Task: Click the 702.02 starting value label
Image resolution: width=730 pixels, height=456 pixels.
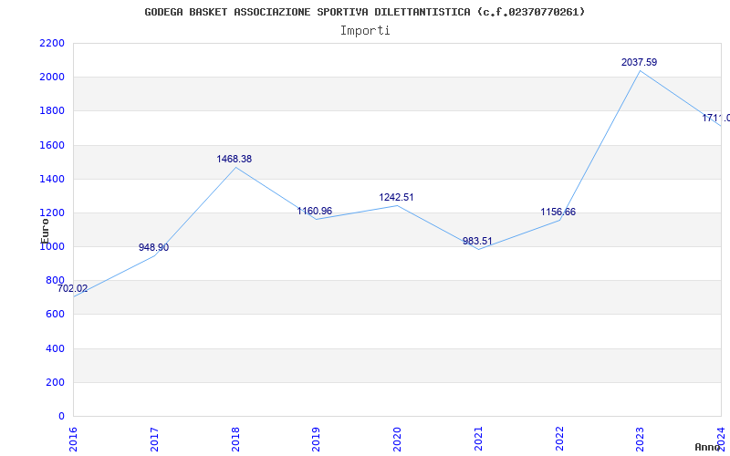Action: coord(72,288)
